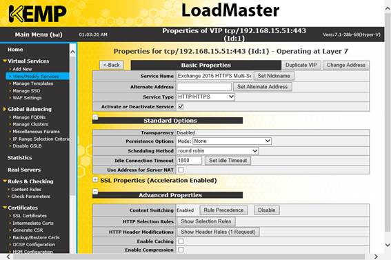Click Show Selection Rules button
This screenshot has width=391, height=260.
(x=205, y=221)
